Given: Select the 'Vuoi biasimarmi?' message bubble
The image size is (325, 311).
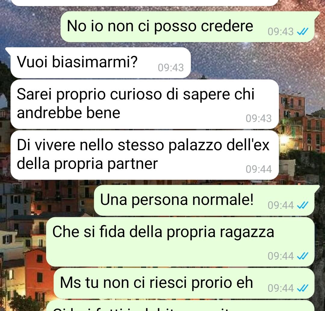Looking at the screenshot, I should pos(98,63).
